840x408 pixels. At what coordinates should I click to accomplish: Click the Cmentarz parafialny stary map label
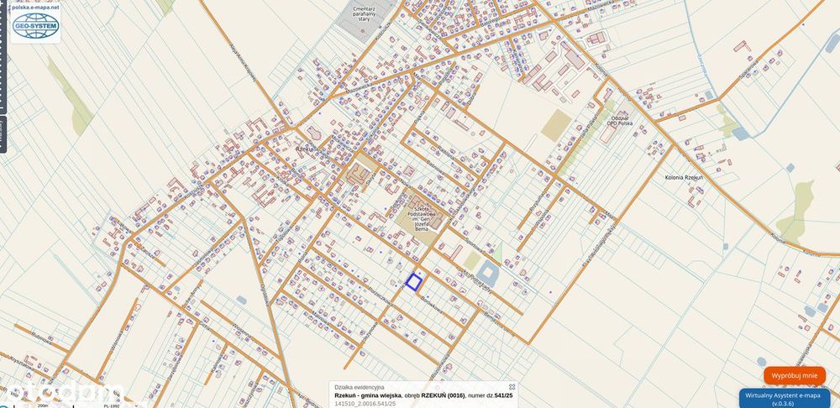click(365, 13)
